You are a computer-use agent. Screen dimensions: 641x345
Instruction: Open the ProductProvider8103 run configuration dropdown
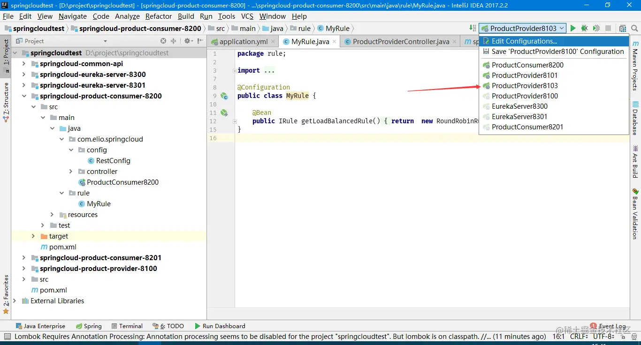[x=522, y=28]
